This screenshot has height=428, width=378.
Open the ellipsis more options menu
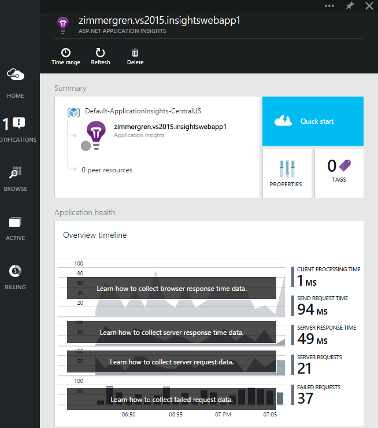[x=329, y=6]
